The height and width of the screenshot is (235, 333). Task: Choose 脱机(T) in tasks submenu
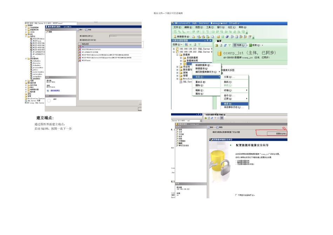(x=235, y=82)
